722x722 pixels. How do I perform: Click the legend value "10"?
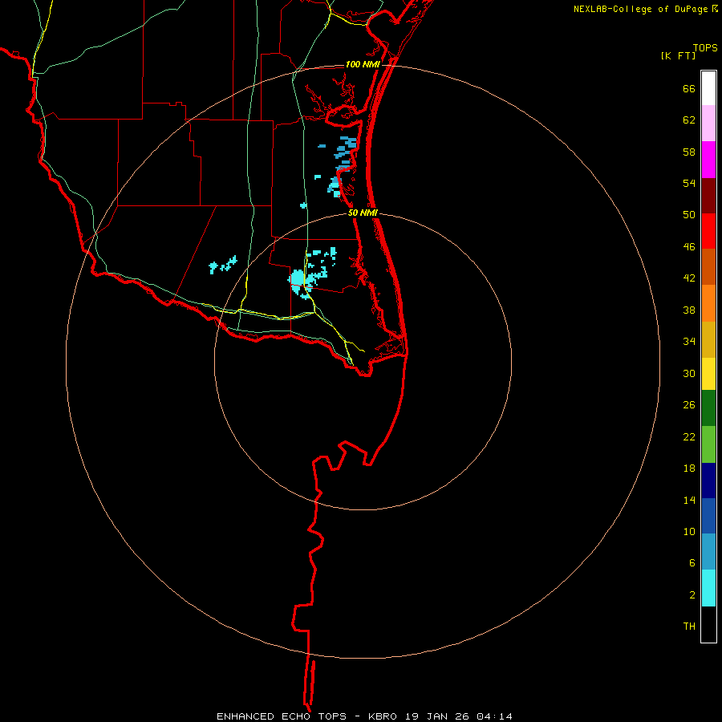click(x=689, y=532)
